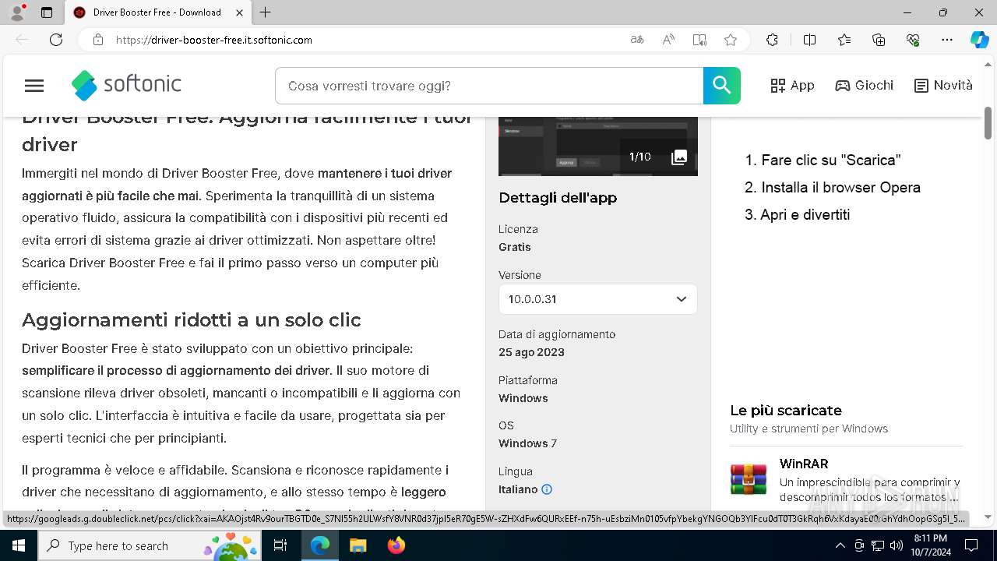Click the Lingua info icon

(x=547, y=489)
